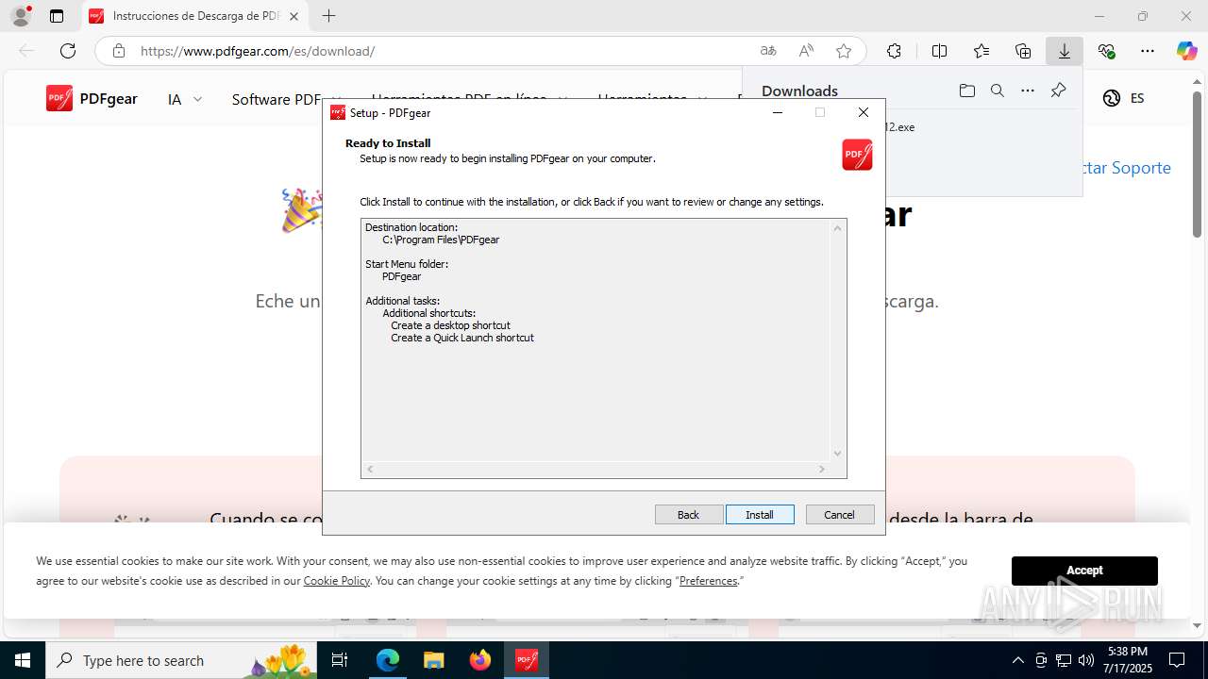Image resolution: width=1208 pixels, height=679 pixels.
Task: Click the Install button in Setup
Action: tap(760, 514)
